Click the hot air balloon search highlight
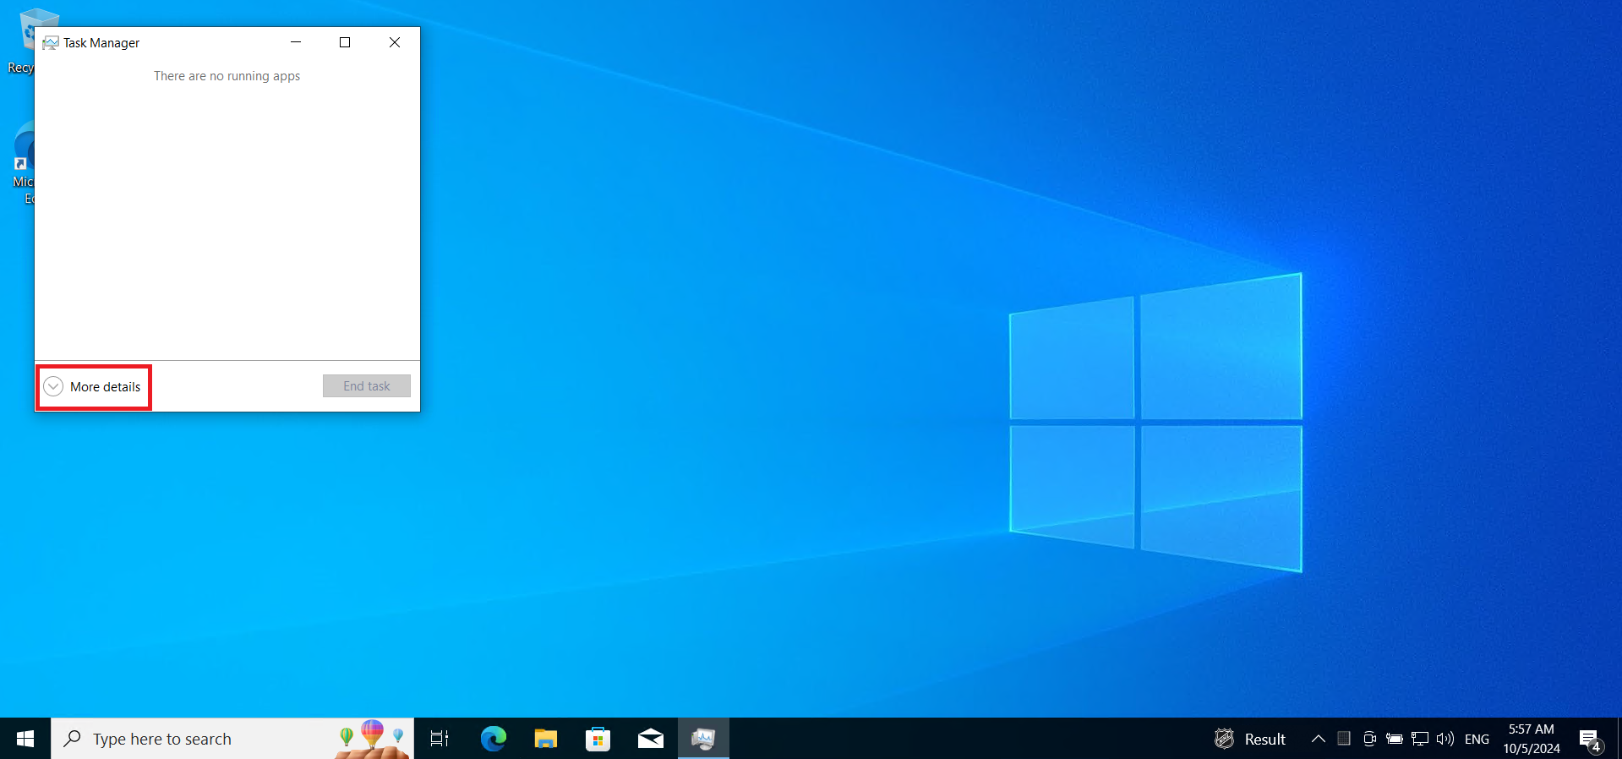Viewport: 1622px width, 759px height. click(372, 738)
